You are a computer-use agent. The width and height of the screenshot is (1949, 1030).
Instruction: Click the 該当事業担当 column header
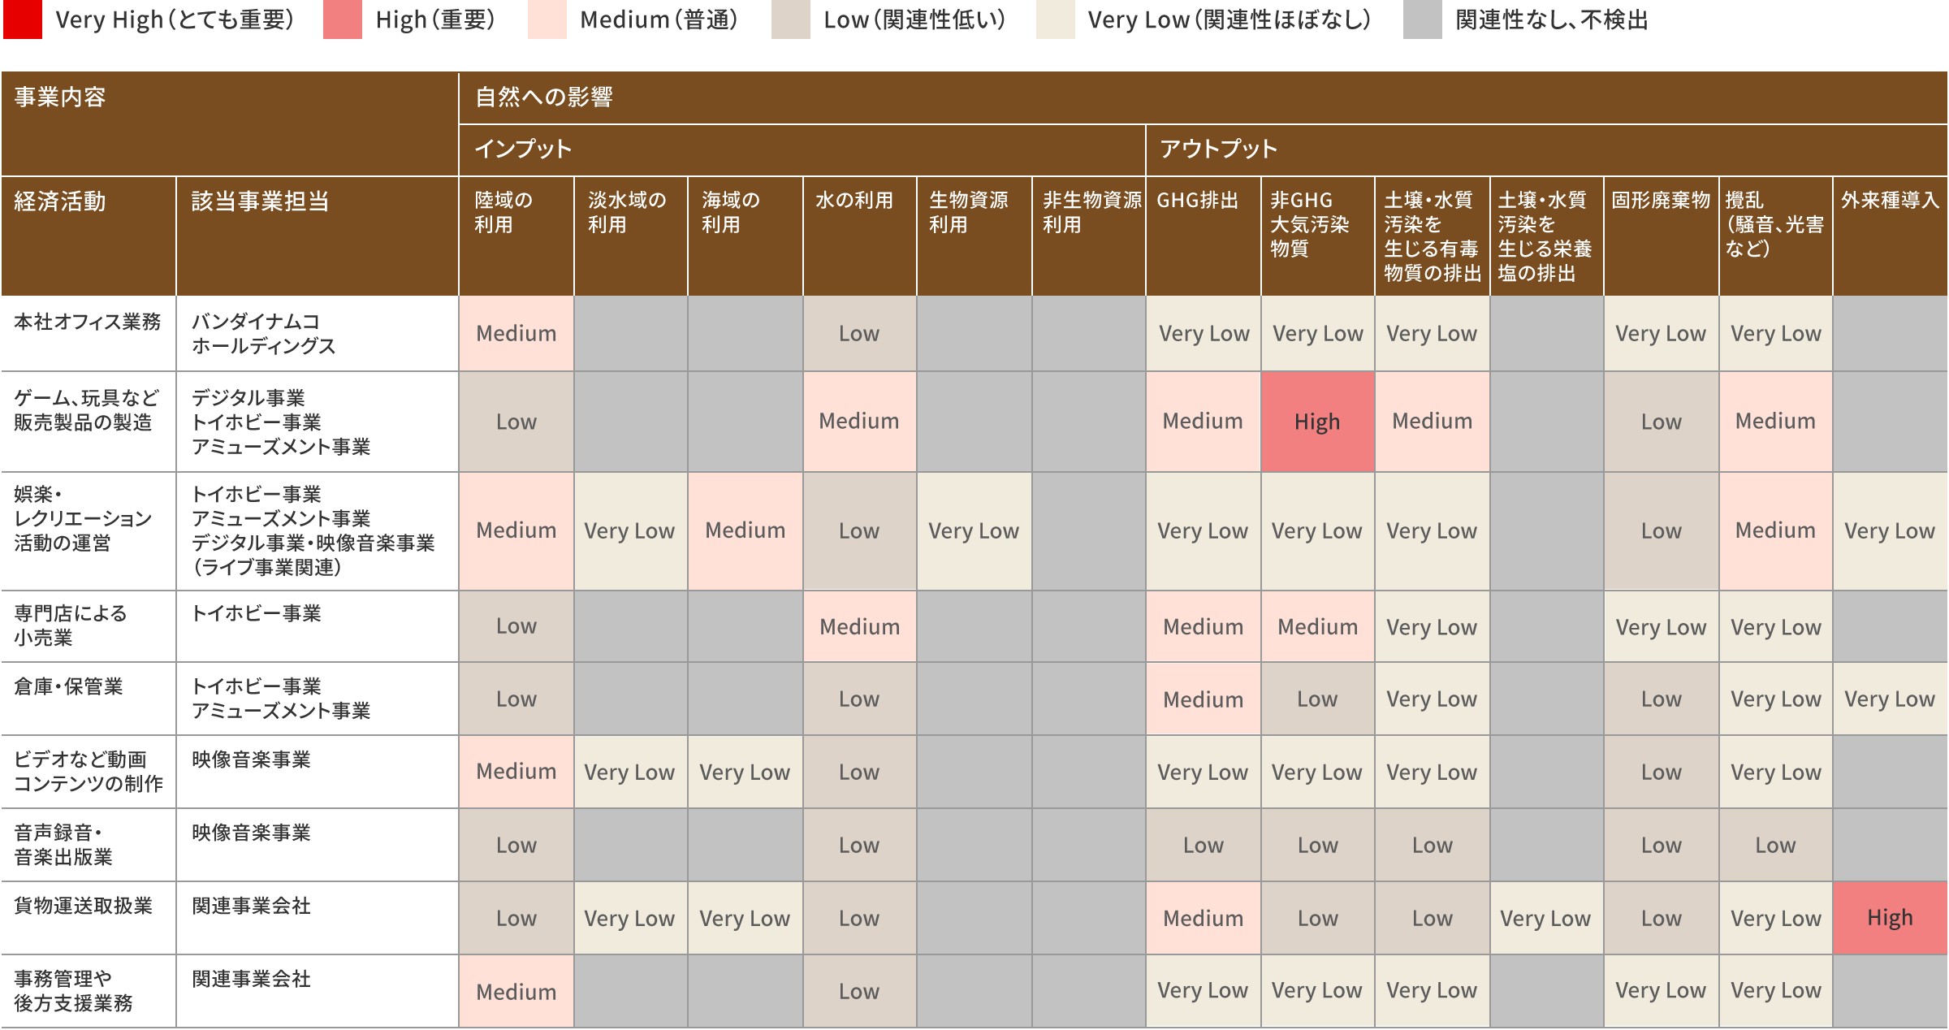[x=318, y=236]
